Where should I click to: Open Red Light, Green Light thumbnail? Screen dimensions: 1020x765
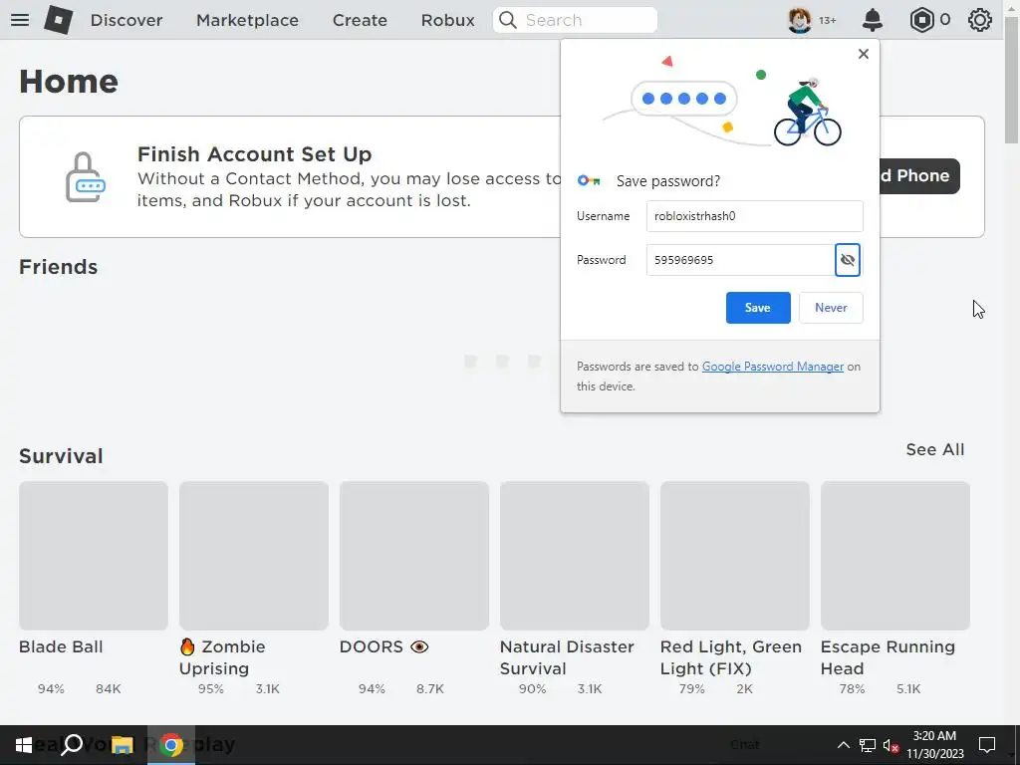click(x=734, y=556)
